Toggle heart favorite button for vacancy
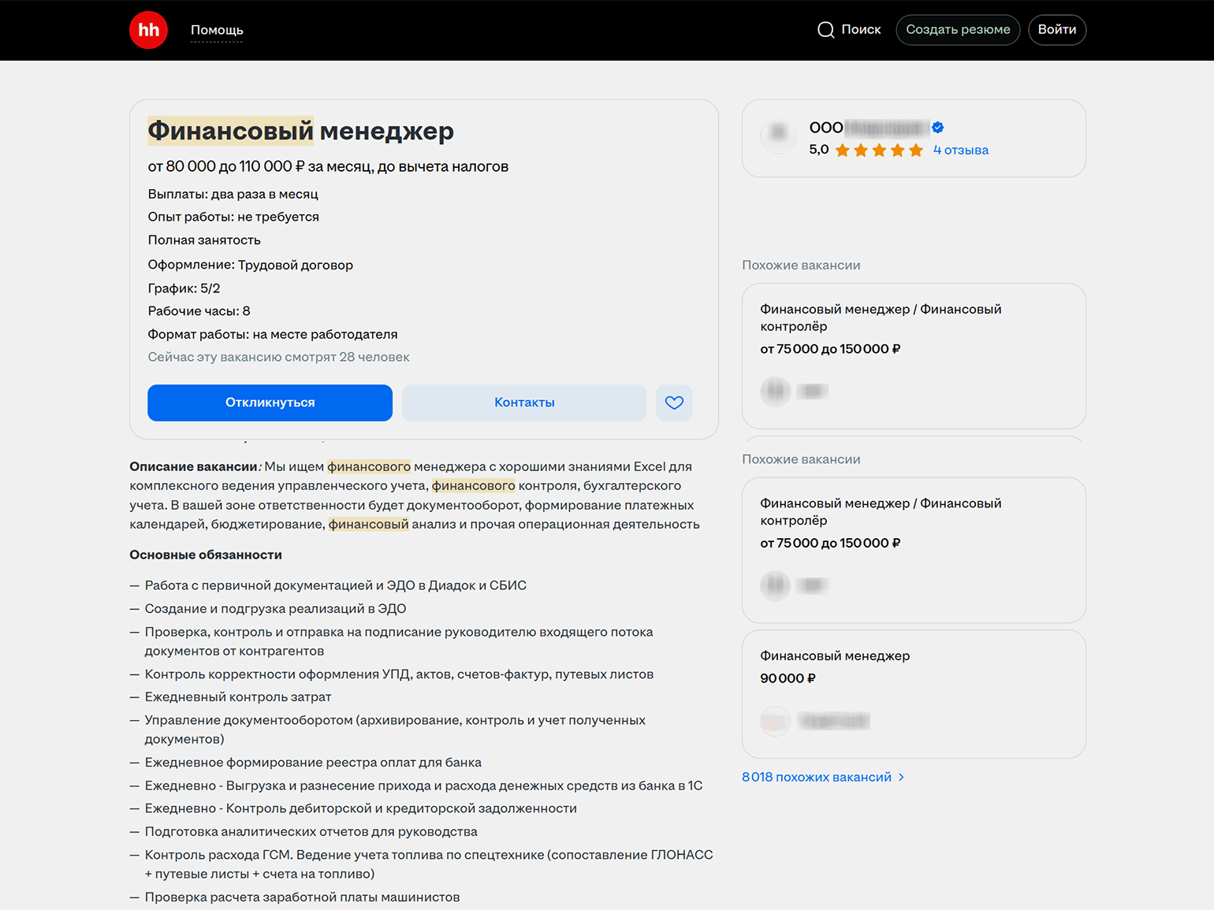Viewport: 1214px width, 910px height. [x=674, y=403]
